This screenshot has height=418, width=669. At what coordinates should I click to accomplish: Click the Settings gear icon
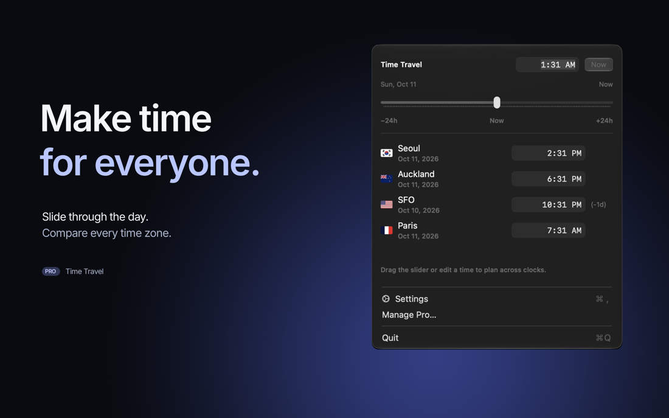(x=386, y=299)
